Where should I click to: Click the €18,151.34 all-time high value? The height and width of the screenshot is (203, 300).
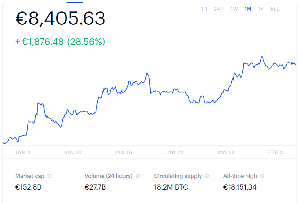[x=240, y=187]
